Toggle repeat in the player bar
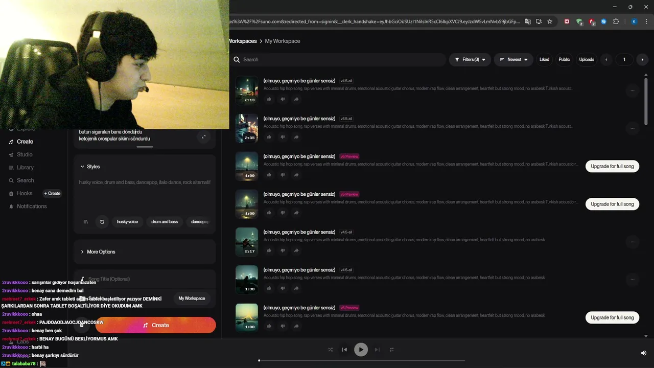The height and width of the screenshot is (368, 654). 392,350
